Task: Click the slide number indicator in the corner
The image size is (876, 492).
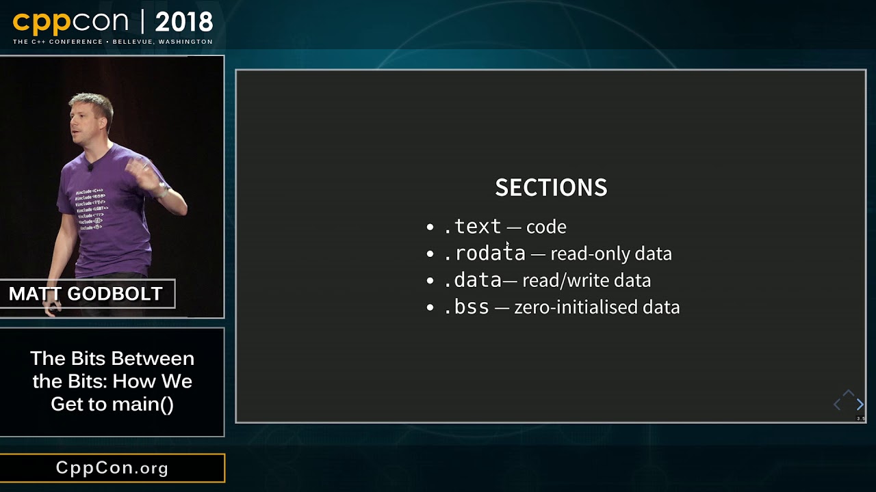Action: click(861, 418)
